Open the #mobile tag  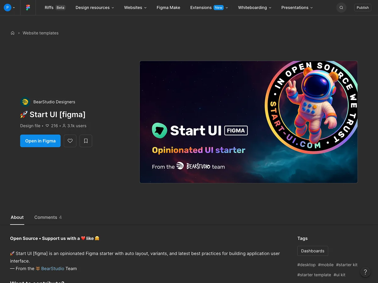tap(326, 265)
